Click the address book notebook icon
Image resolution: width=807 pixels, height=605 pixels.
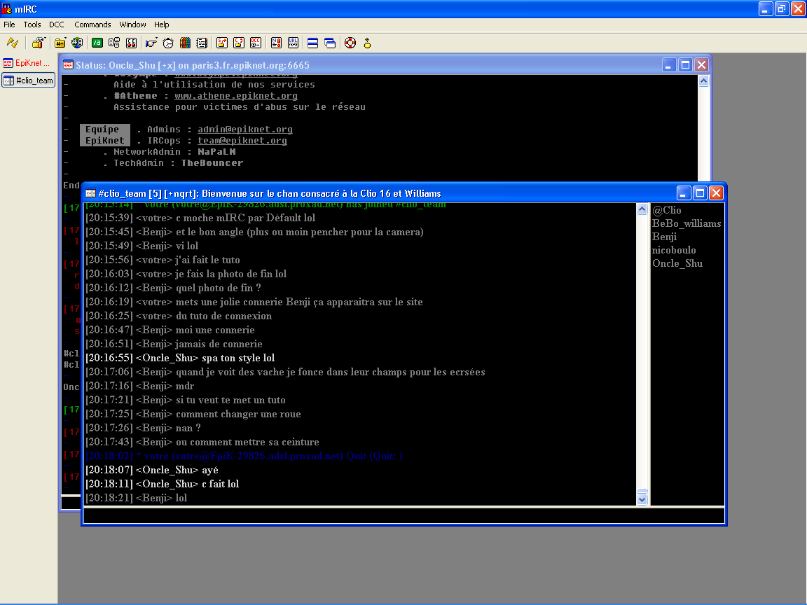[x=202, y=43]
